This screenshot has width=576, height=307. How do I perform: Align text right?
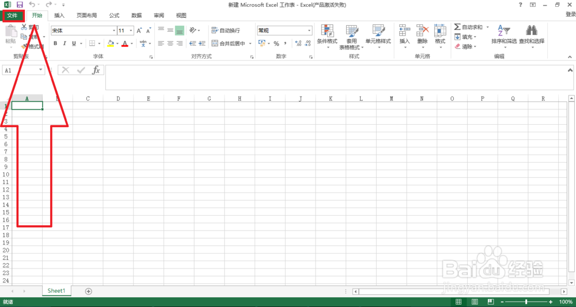tap(179, 43)
